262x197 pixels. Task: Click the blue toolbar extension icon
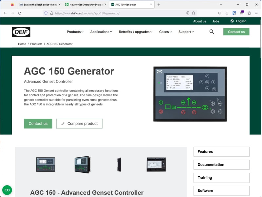click(x=234, y=13)
